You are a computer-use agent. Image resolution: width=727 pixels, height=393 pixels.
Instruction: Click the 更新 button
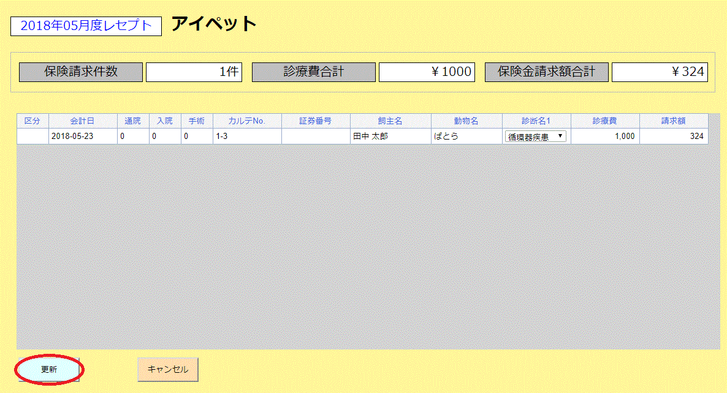point(48,369)
